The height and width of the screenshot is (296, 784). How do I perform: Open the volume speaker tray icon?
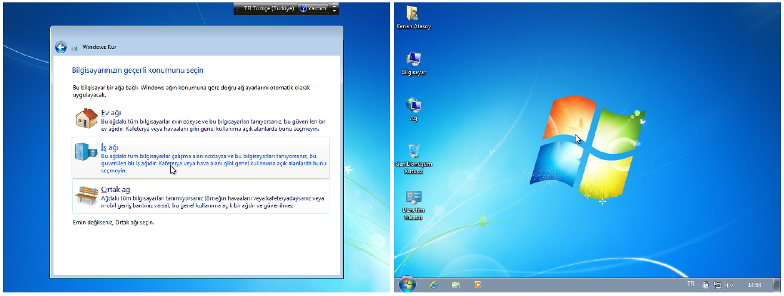pyautogui.click(x=729, y=285)
